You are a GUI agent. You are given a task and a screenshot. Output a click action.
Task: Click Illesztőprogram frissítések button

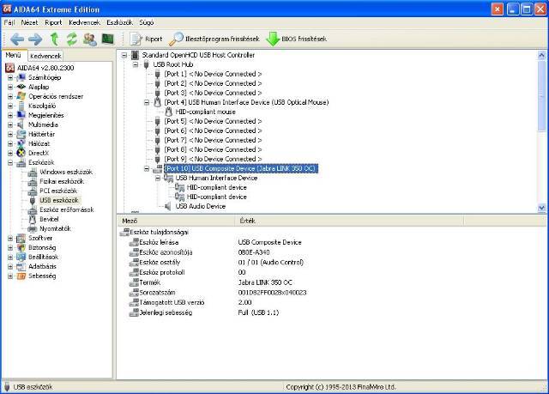click(x=213, y=39)
